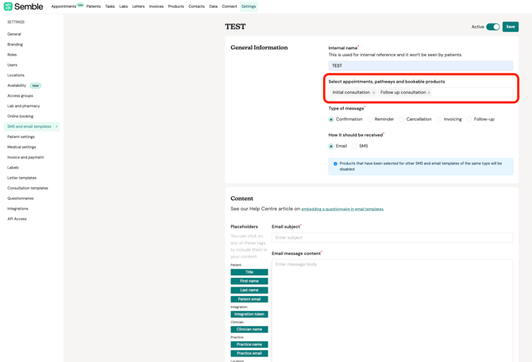The image size is (532, 362).
Task: Open Online booking settings
Action: tap(21, 117)
